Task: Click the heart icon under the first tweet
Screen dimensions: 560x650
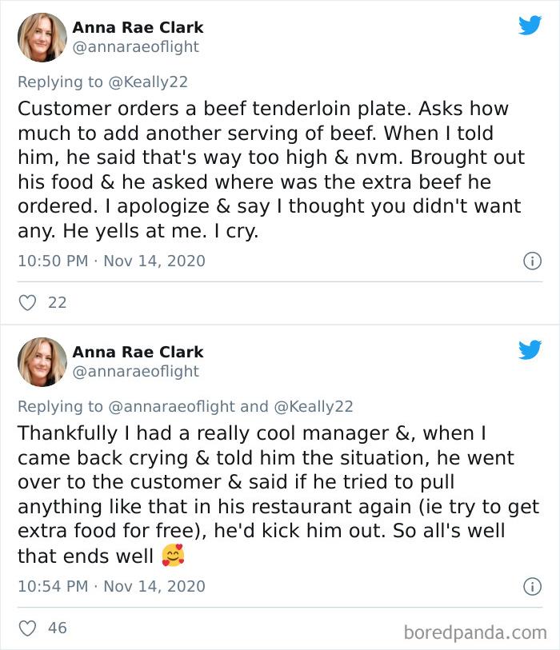Action: pos(26,302)
